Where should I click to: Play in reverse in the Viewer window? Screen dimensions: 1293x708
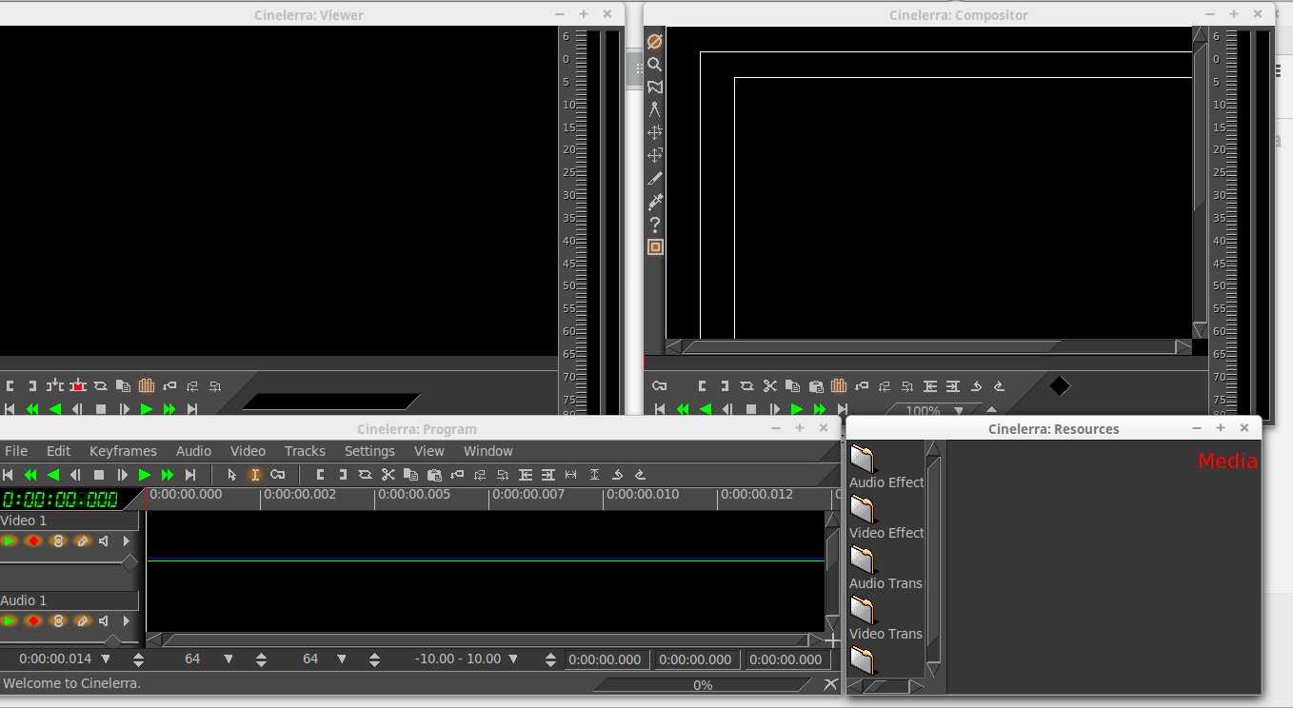click(55, 409)
